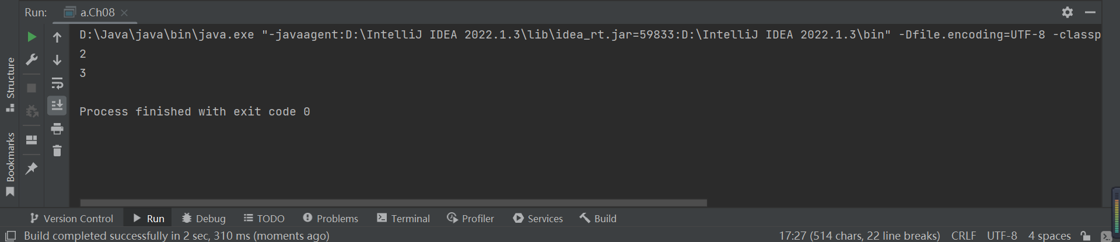Open the Version Control tool window
Screen dimensions: 1120x242
(71, 219)
